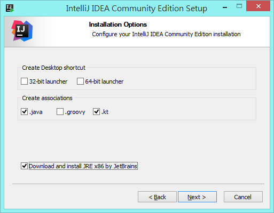Close the Setup window with the red X

click(258, 6)
